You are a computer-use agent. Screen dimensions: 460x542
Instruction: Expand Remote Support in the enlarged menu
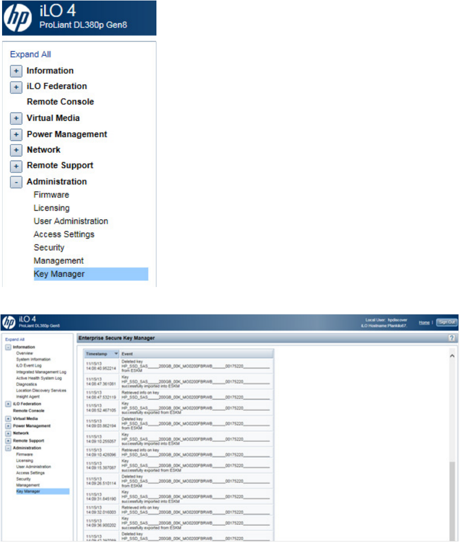coord(16,166)
